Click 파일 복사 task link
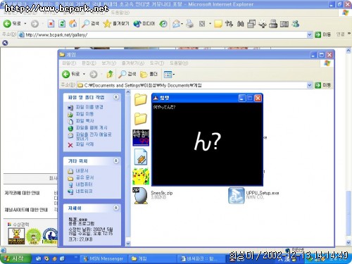Screen dimensions: 352x264 (x=84, y=120)
